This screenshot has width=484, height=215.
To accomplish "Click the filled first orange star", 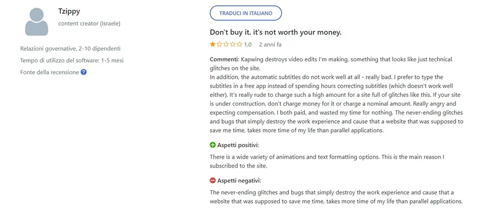I will tap(213, 44).
